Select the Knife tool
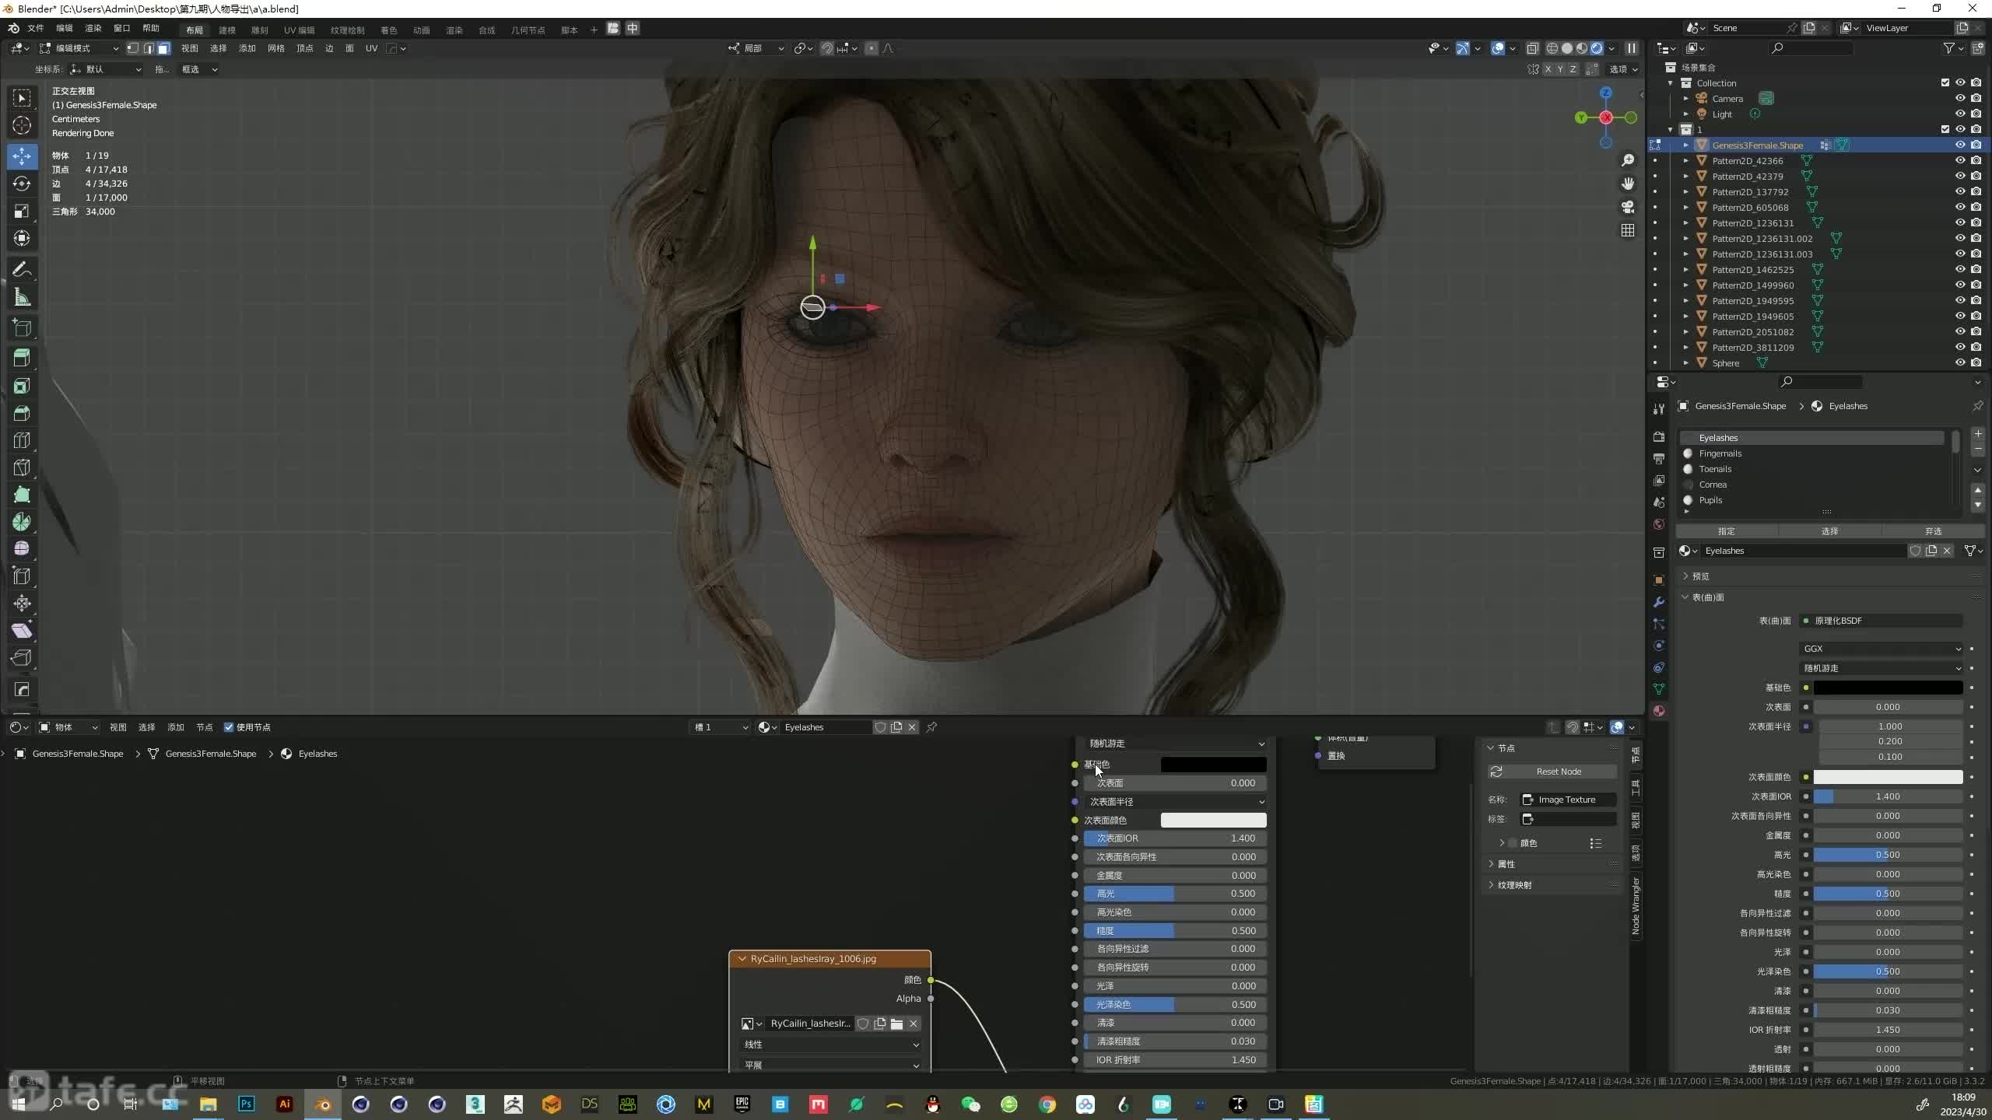 coord(22,467)
